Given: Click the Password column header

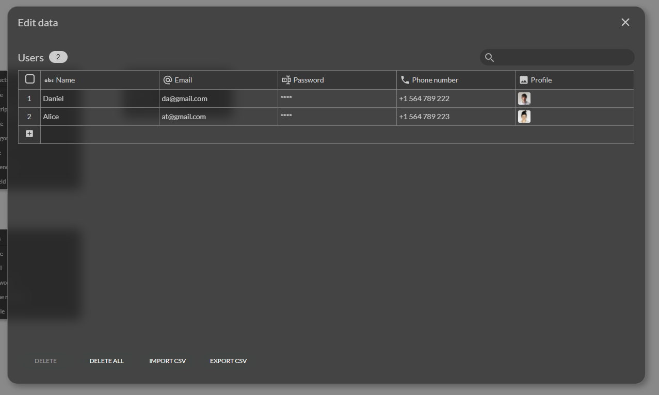Looking at the screenshot, I should pos(337,80).
